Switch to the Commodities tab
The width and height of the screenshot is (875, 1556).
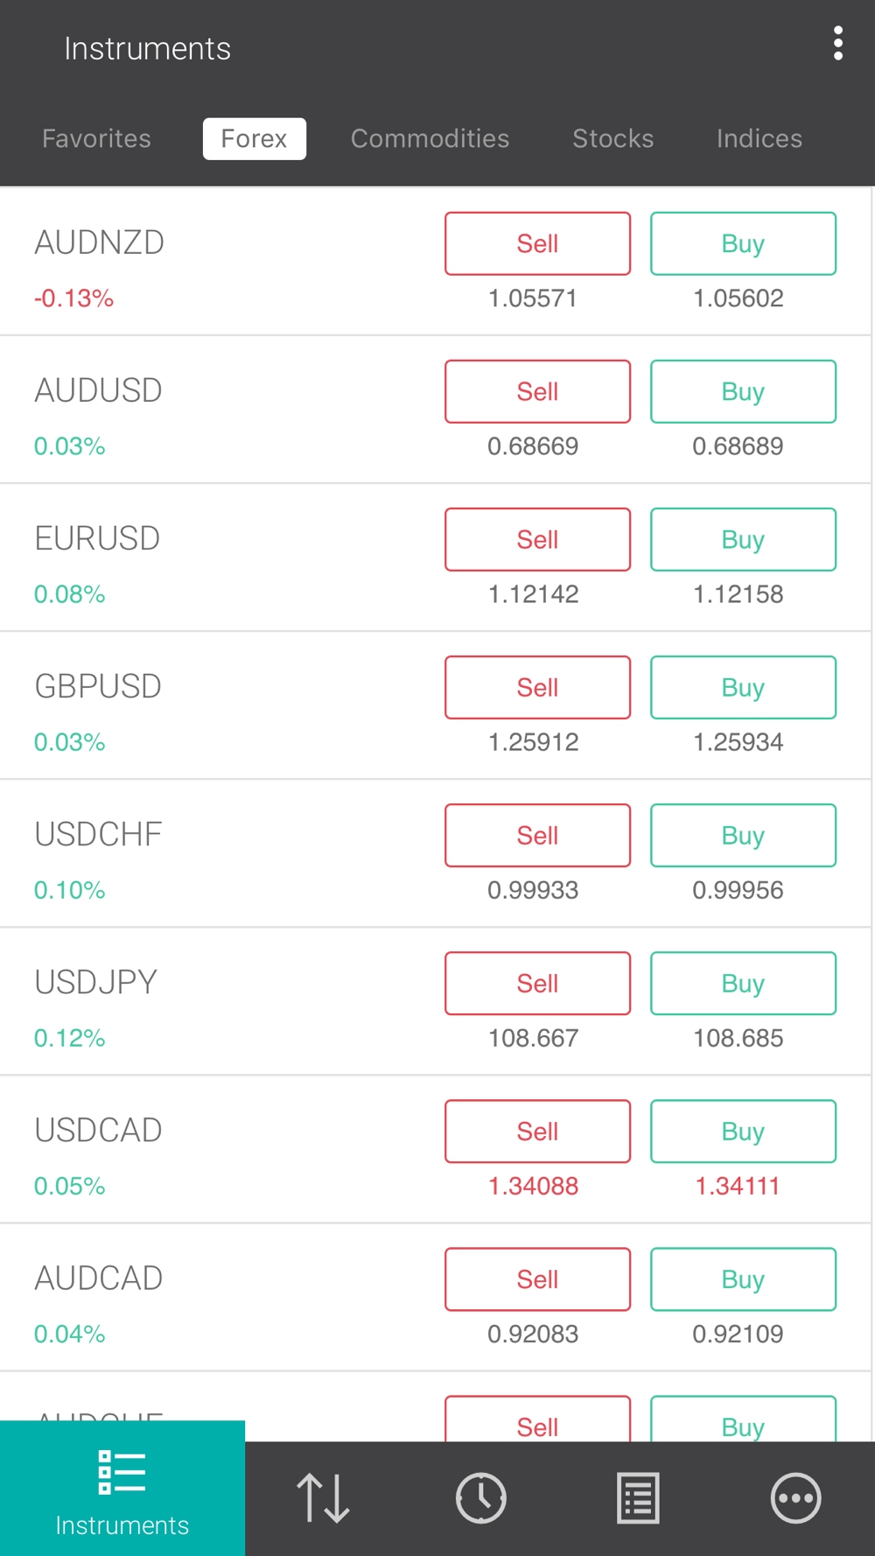430,138
